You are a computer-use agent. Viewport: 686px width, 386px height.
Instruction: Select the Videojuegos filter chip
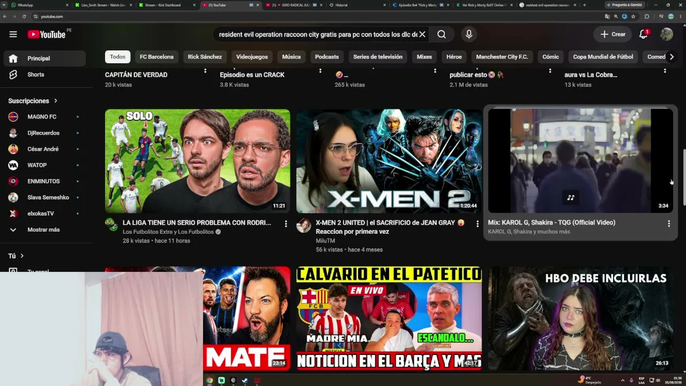pyautogui.click(x=252, y=57)
